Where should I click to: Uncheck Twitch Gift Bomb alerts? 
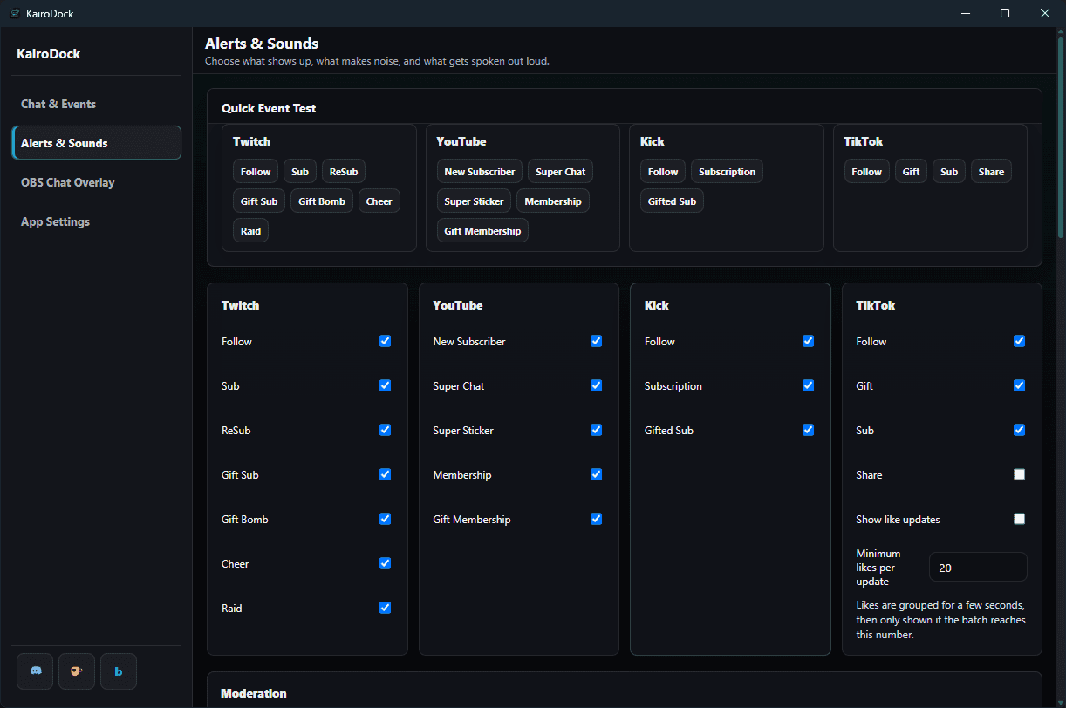385,519
